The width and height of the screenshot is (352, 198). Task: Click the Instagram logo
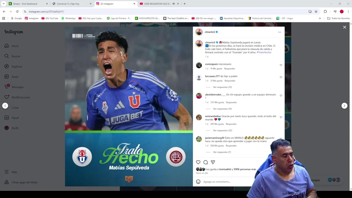(x=14, y=32)
